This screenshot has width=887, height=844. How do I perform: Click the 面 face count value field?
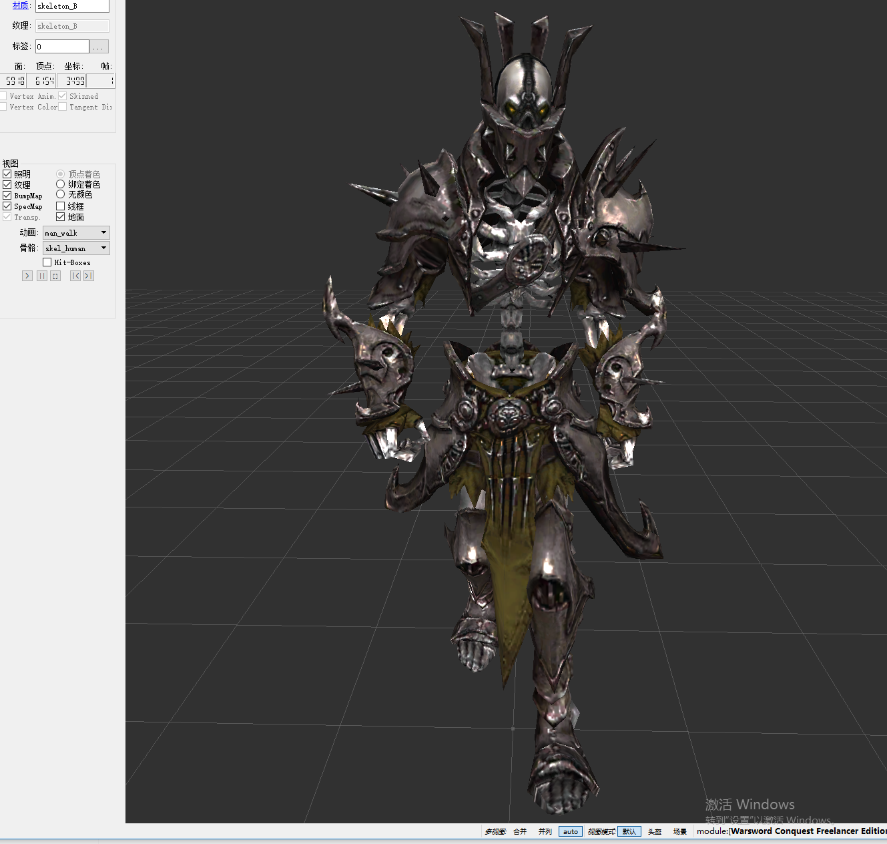[x=13, y=81]
